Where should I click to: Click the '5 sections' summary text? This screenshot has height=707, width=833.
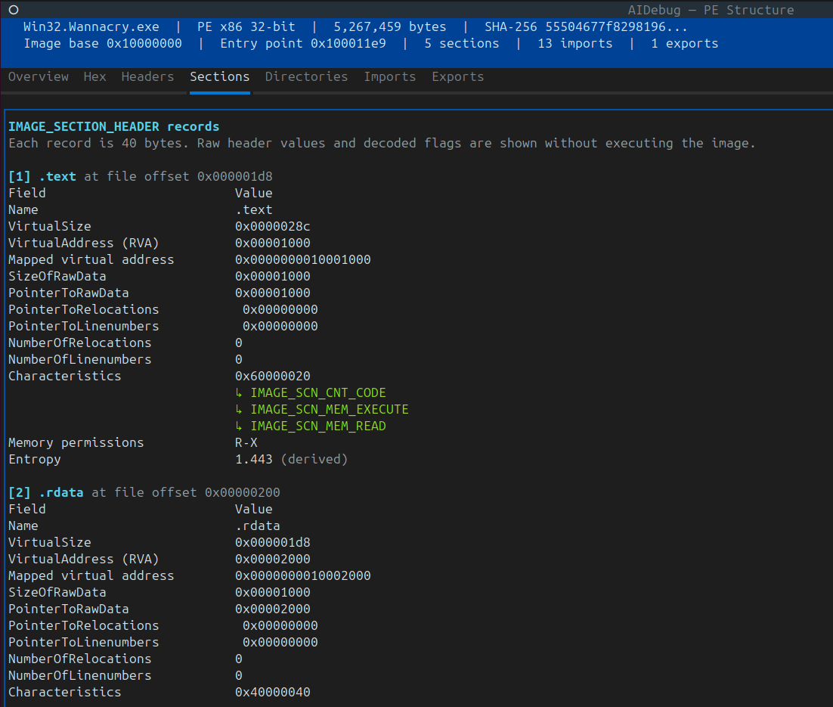point(462,44)
